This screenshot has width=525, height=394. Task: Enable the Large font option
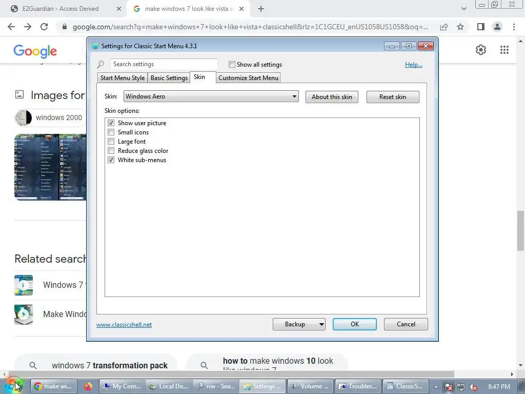111,142
